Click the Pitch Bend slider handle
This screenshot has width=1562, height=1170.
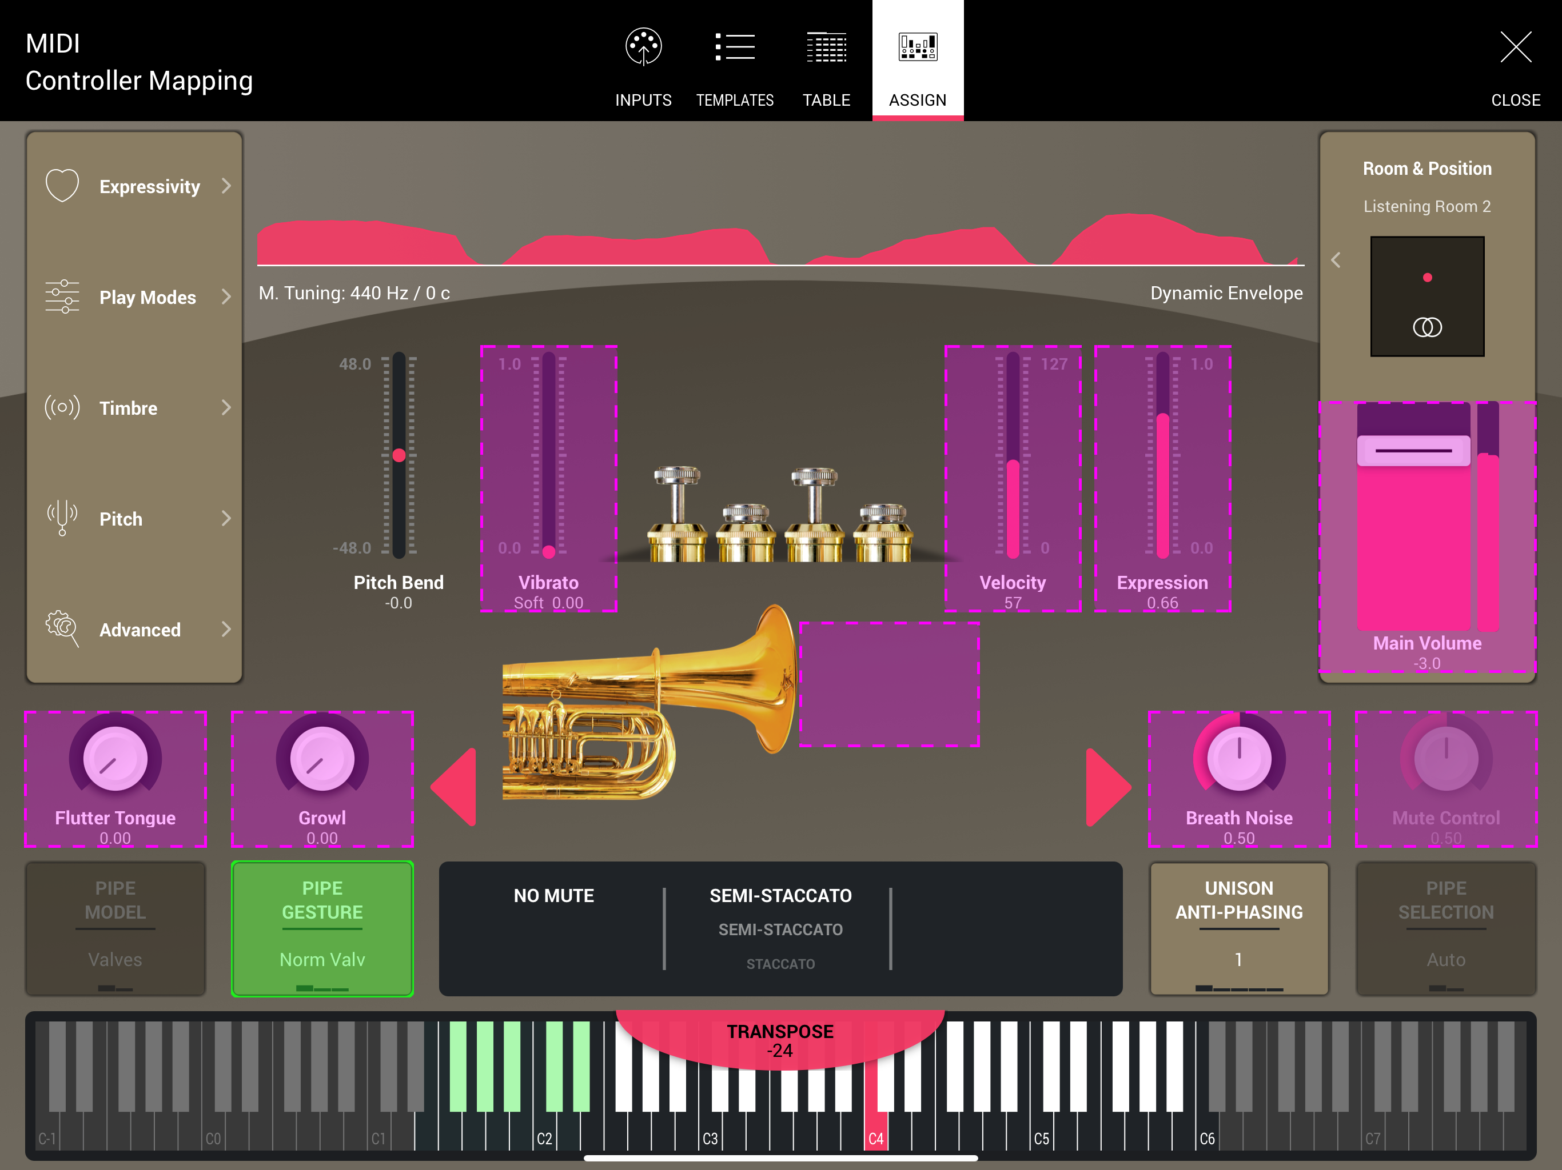[399, 455]
